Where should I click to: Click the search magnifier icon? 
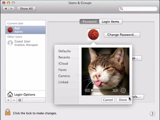click(x=121, y=9)
